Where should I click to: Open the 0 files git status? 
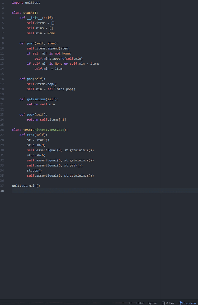(168, 303)
